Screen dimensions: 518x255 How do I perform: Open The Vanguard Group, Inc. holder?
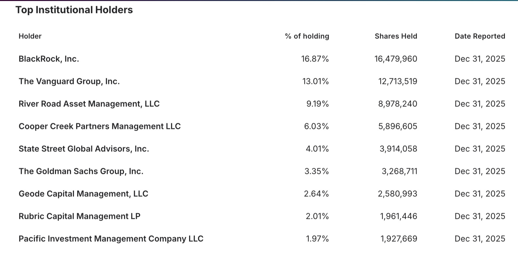pos(69,81)
